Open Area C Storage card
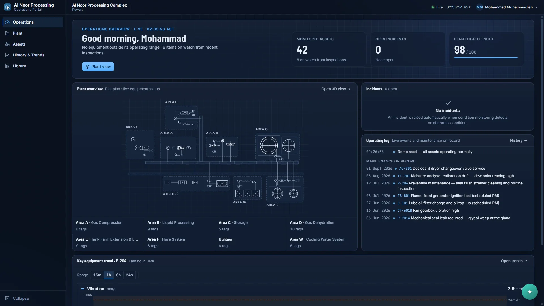 [x=250, y=226]
